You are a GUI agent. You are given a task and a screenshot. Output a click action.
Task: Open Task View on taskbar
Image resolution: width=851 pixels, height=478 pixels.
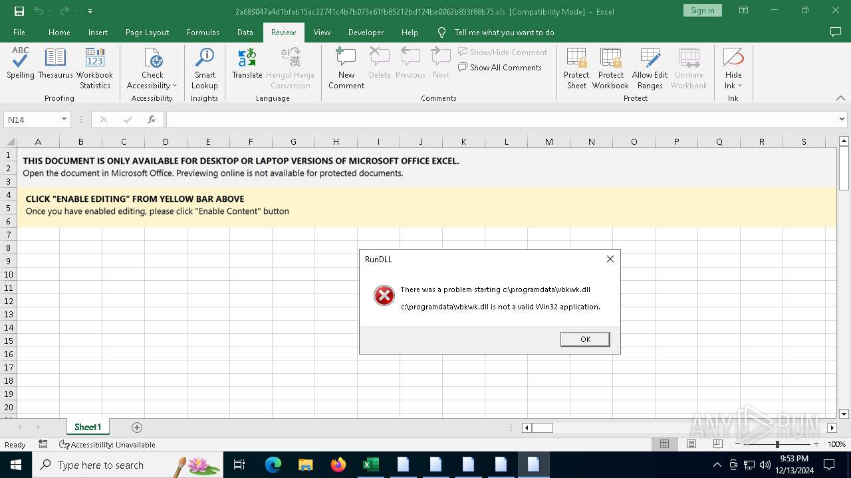(239, 465)
